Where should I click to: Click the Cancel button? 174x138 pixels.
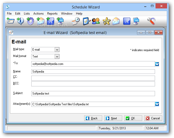pos(153,118)
